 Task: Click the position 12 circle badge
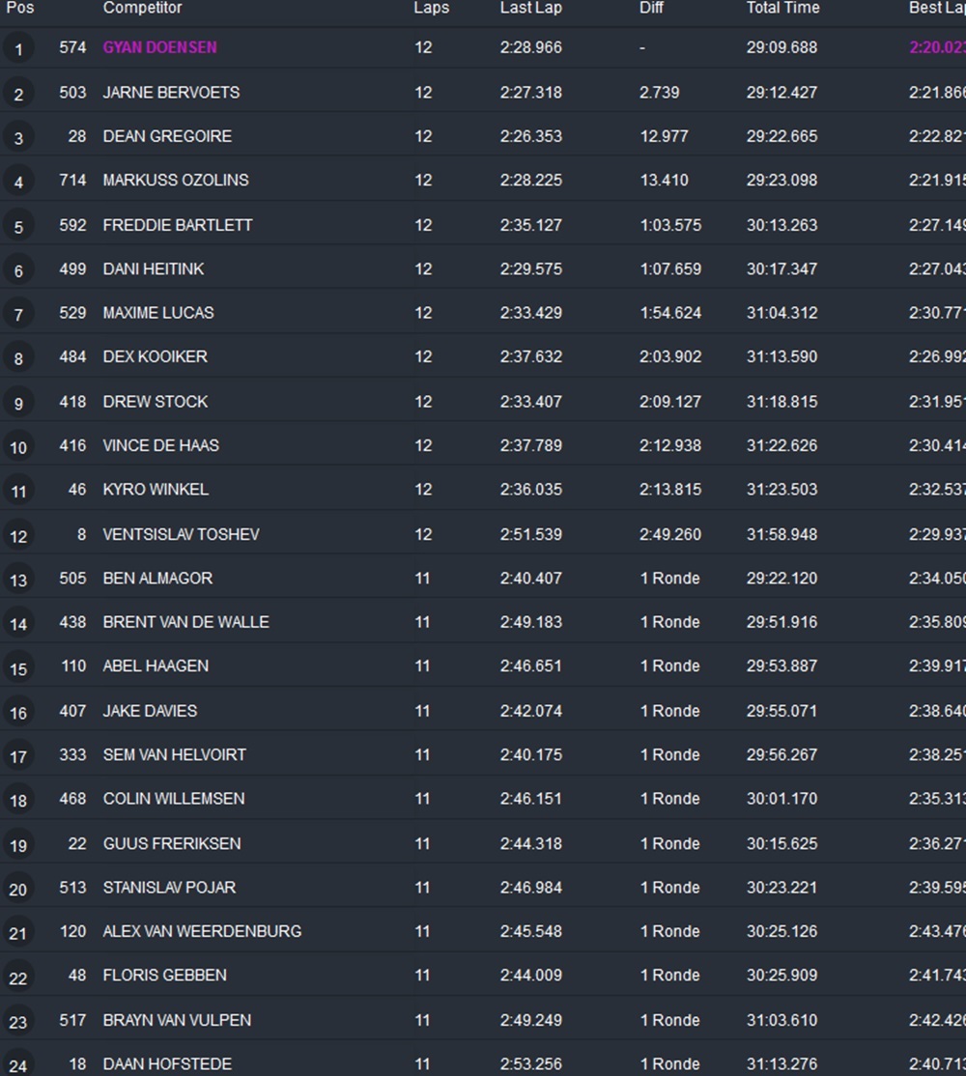[x=18, y=536]
